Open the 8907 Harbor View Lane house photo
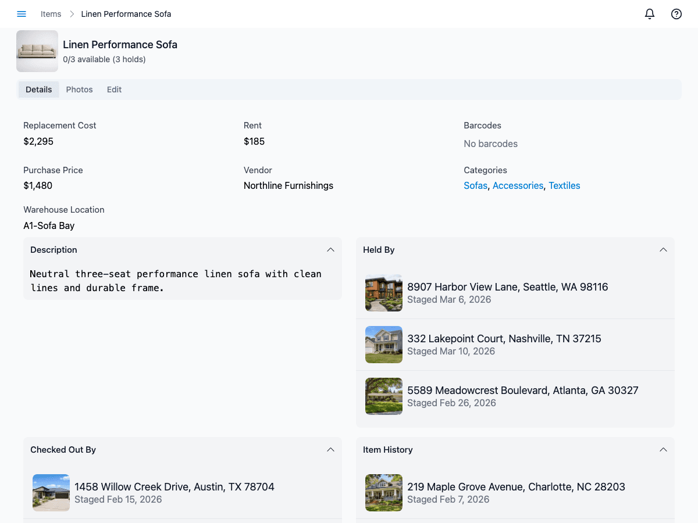The width and height of the screenshot is (698, 523). [384, 293]
